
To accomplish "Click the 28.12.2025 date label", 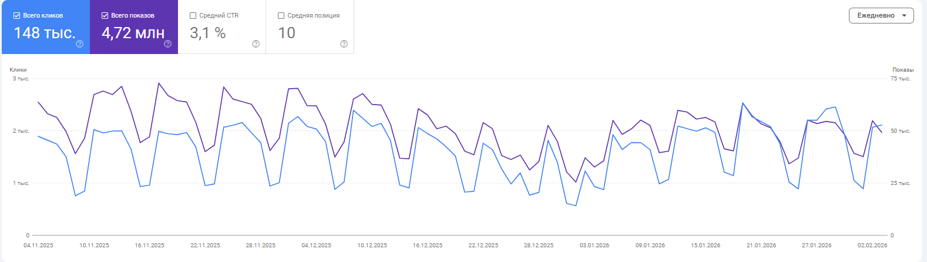I will [539, 246].
